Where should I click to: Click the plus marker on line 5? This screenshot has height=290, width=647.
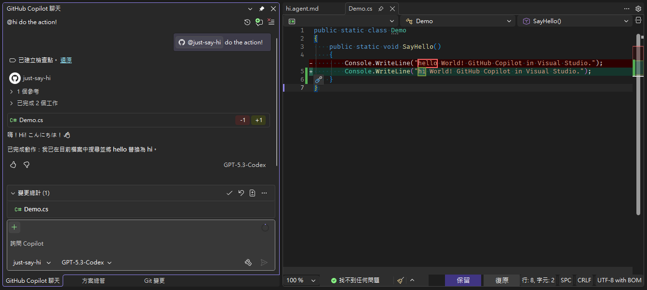click(x=311, y=71)
